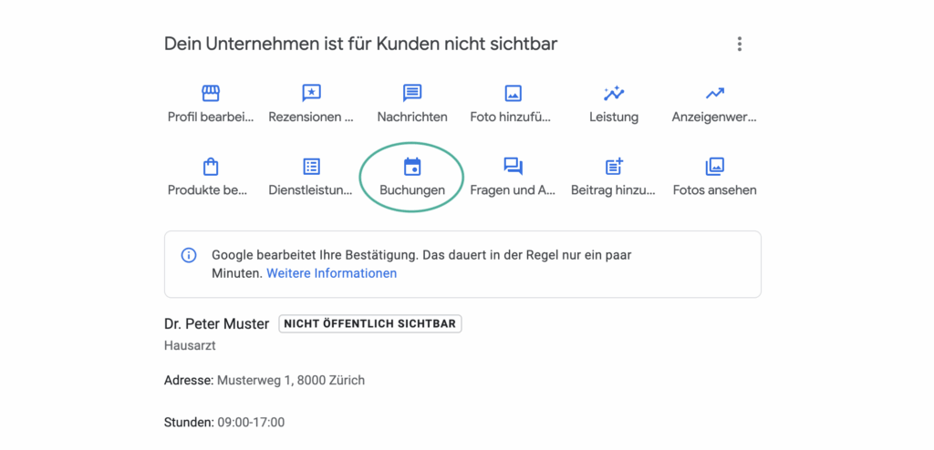The height and width of the screenshot is (450, 934).
Task: Open the Rezensionen star bubble icon
Action: (311, 94)
